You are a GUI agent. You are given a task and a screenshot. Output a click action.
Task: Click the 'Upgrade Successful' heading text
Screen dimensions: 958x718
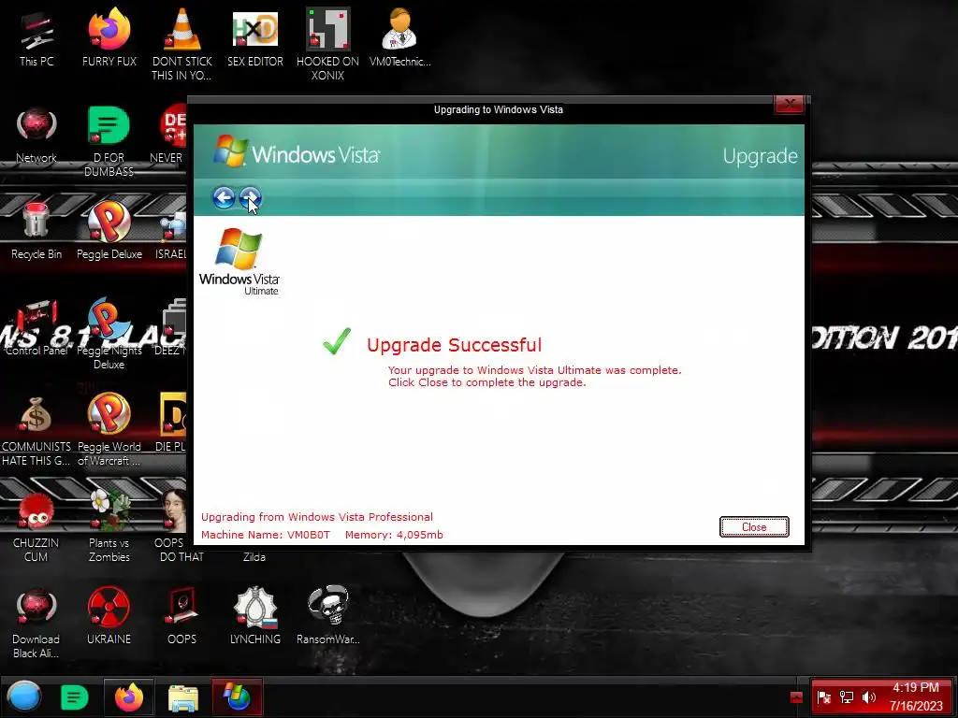point(454,345)
